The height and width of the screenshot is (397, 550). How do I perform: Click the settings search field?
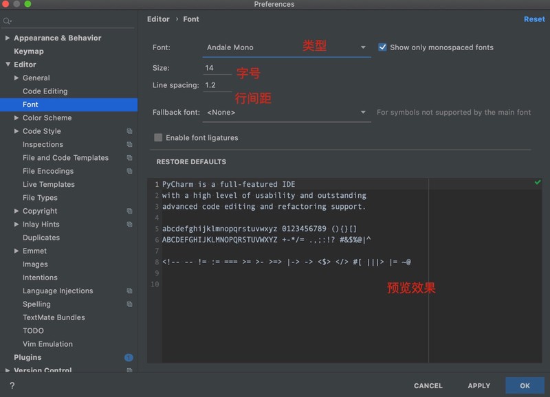[68, 21]
